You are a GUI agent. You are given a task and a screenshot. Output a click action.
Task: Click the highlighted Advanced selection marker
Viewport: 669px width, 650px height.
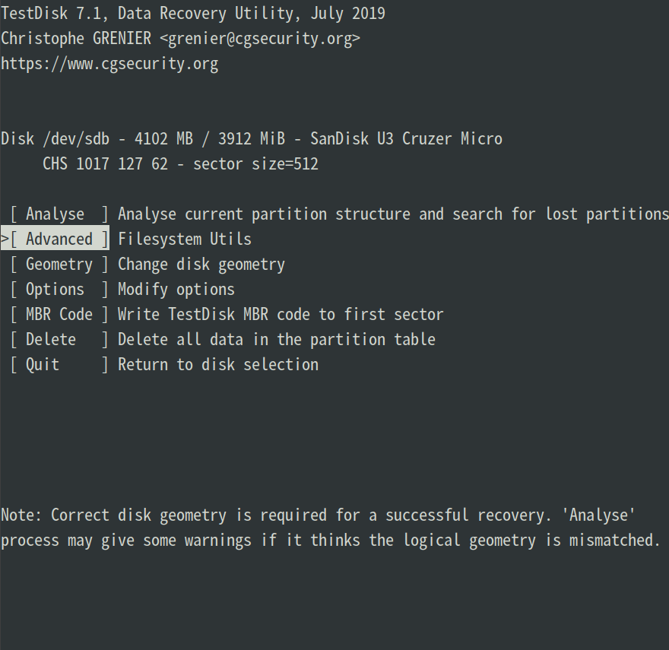5,239
